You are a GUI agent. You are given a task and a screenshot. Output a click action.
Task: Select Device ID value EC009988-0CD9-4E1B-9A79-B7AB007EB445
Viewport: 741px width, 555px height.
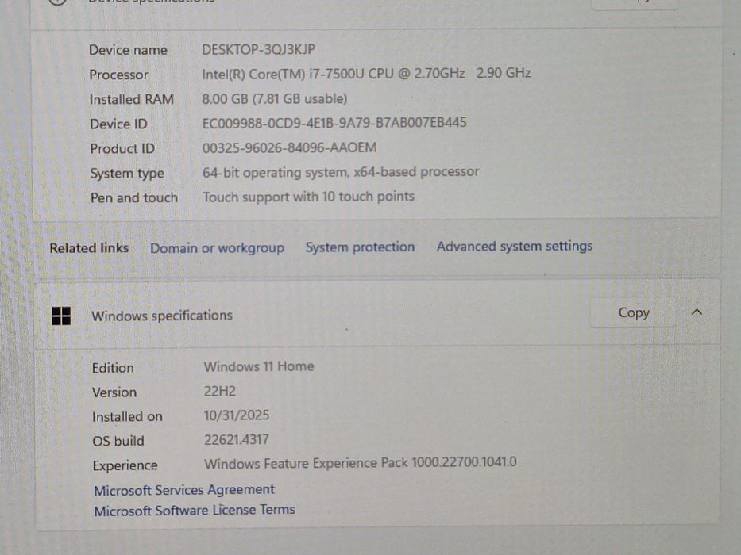click(334, 123)
